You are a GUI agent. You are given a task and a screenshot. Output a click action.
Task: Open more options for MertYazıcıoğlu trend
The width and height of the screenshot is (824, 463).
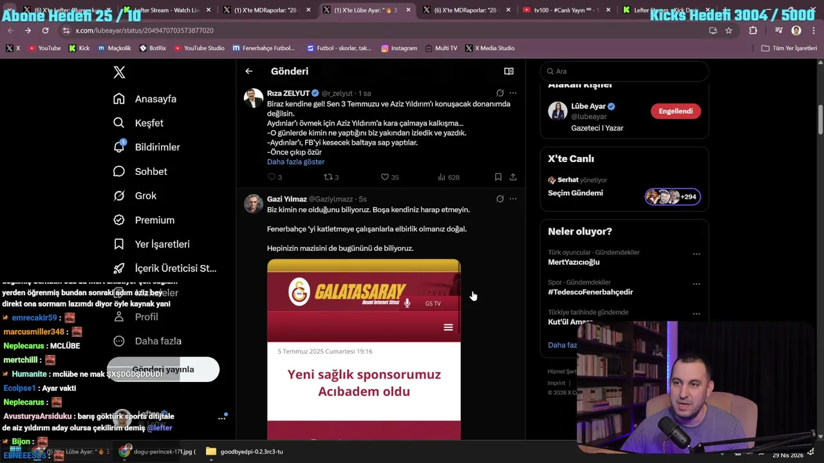click(x=696, y=254)
